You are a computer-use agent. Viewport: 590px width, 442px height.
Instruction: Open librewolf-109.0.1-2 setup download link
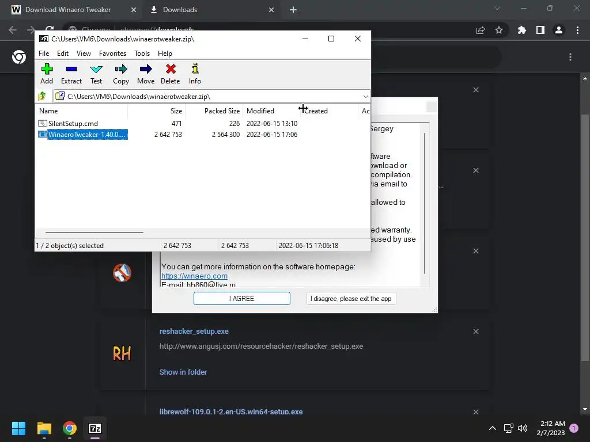tap(230, 411)
